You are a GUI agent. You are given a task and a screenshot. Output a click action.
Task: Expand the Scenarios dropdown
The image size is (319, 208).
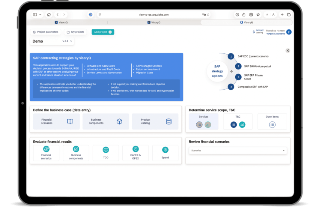tap(238, 150)
